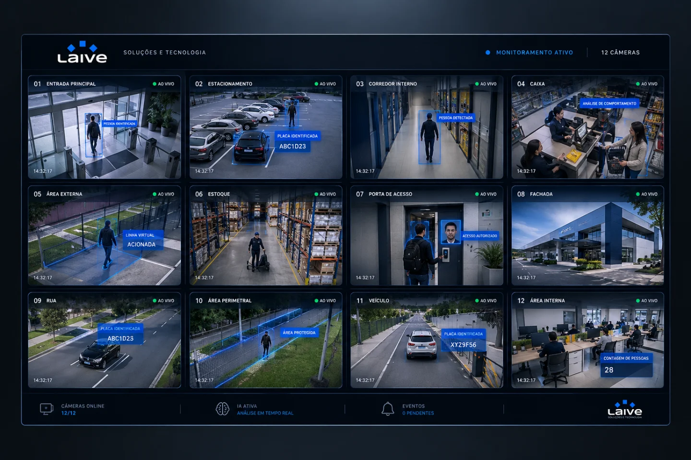
Task: Click the 14:32:17 timestamp on Fachada
Action: coord(526,278)
